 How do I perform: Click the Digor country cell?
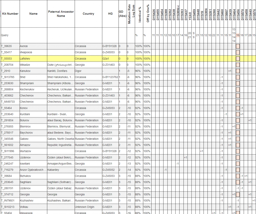coord(78,71)
